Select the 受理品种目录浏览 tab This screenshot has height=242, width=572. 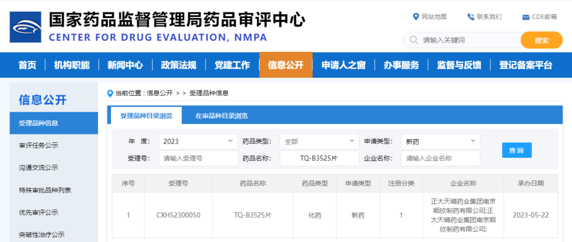(x=146, y=115)
